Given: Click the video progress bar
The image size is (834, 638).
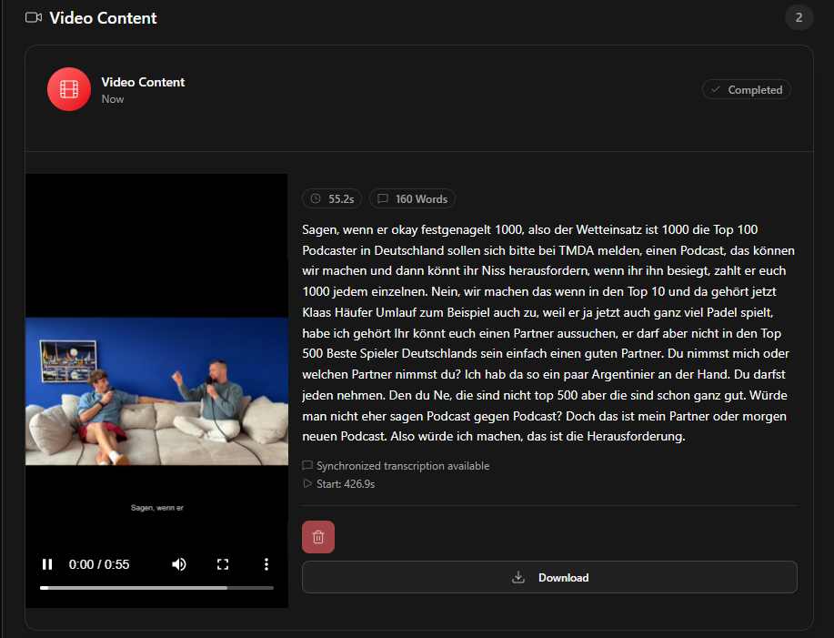Looking at the screenshot, I should pos(156,587).
